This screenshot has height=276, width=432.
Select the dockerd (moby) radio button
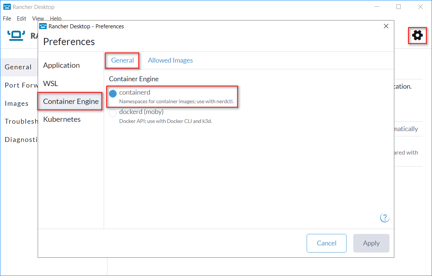click(113, 113)
